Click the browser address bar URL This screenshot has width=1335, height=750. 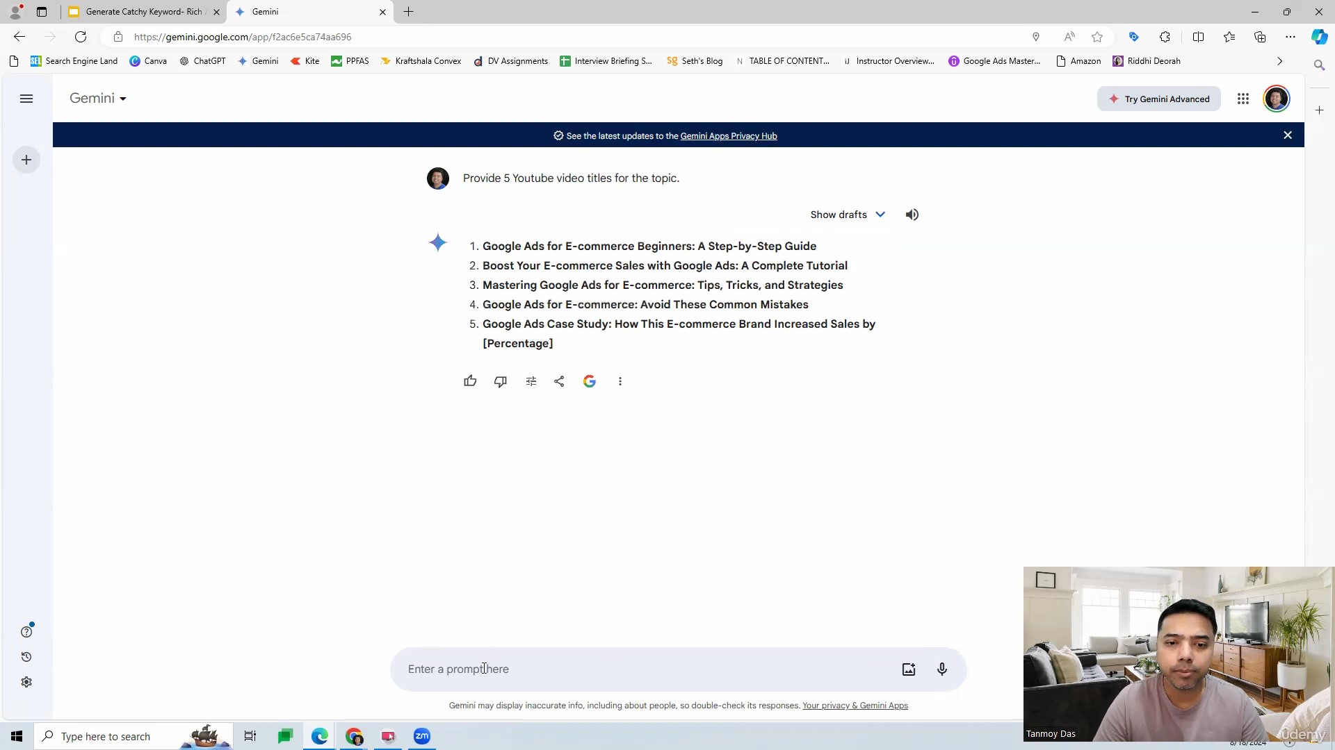243,37
